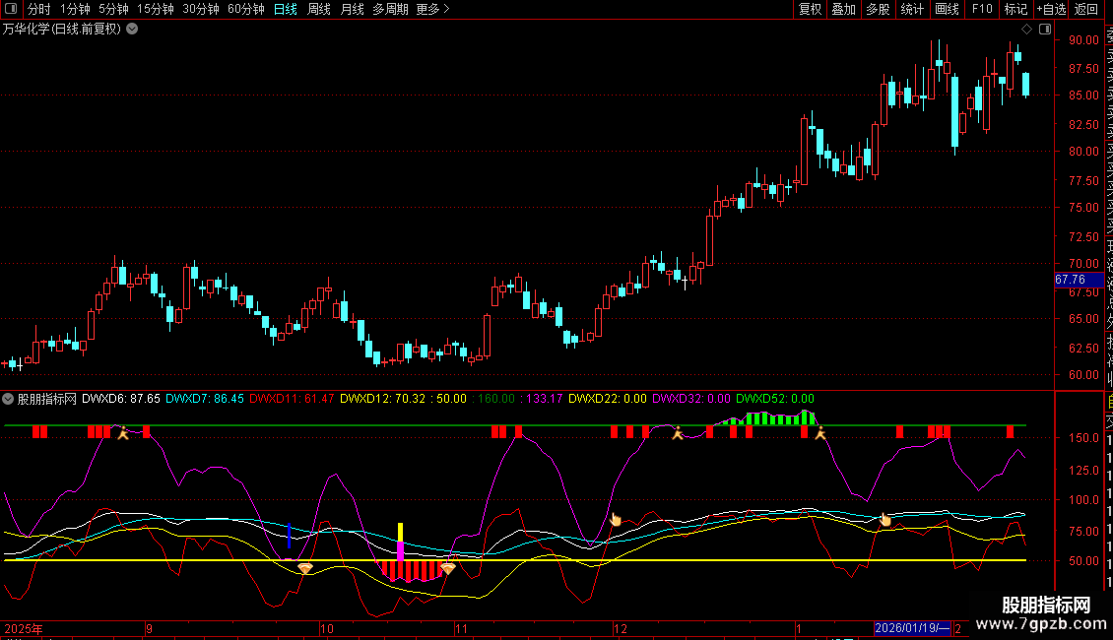Open the 更多 periods expander
The width and height of the screenshot is (1113, 640).
pos(432,9)
